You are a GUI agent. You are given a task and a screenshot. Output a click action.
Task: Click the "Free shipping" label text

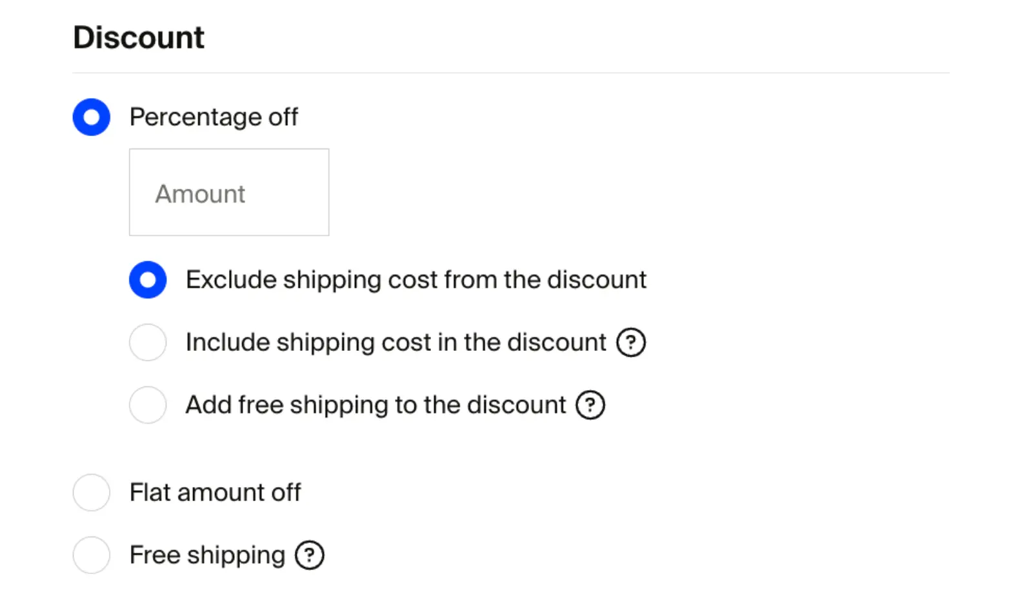[207, 555]
